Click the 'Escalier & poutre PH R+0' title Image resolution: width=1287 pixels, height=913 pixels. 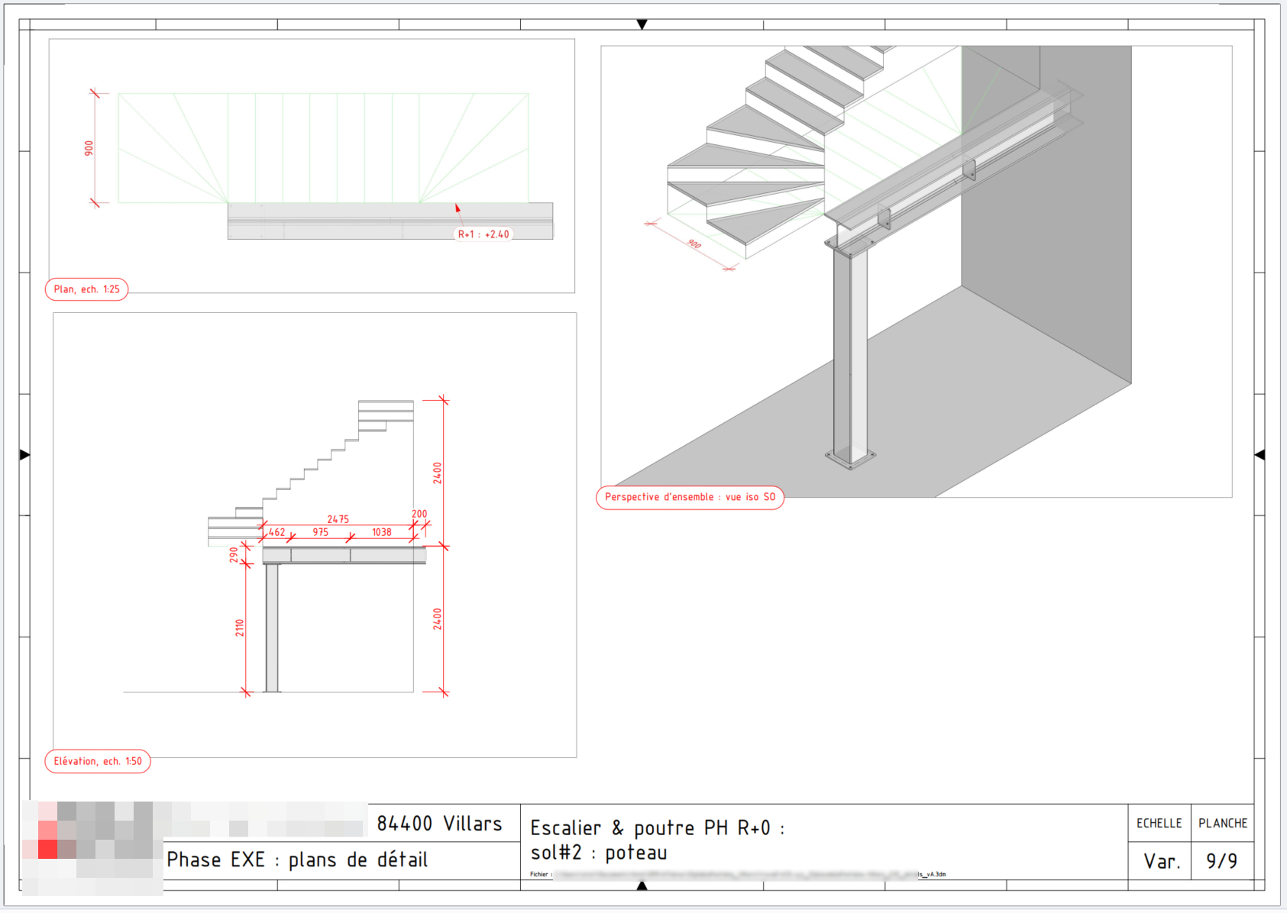(x=657, y=828)
